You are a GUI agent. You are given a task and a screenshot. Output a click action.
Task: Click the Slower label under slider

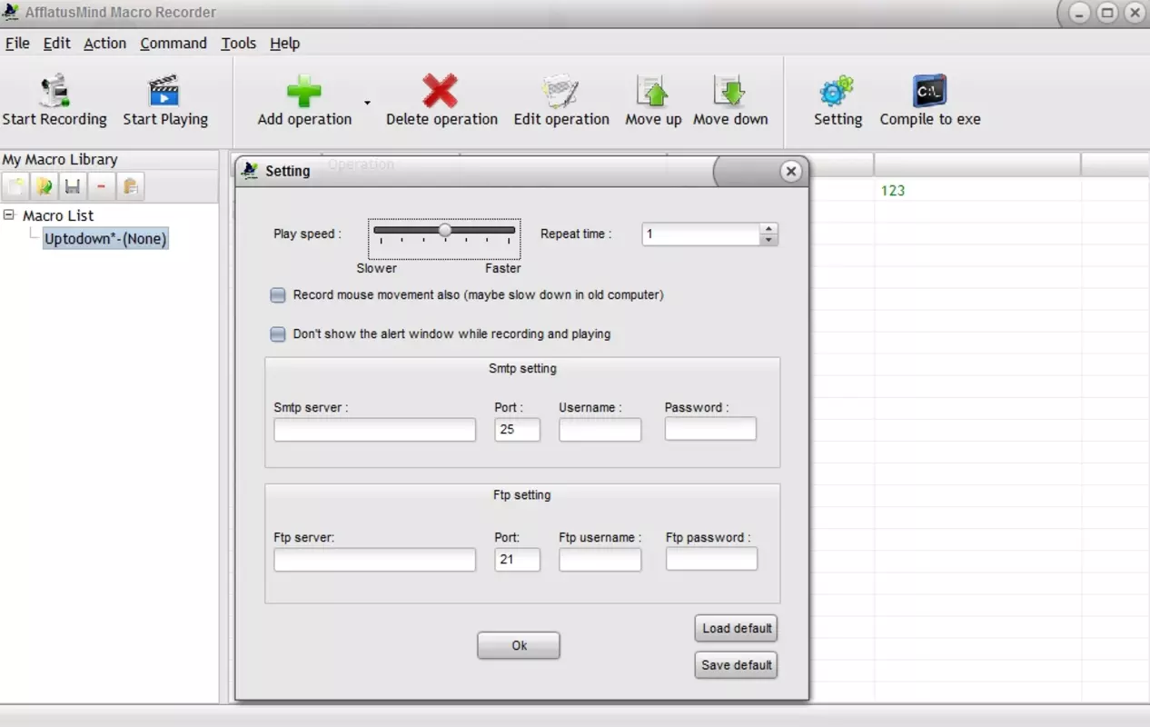[x=376, y=268]
